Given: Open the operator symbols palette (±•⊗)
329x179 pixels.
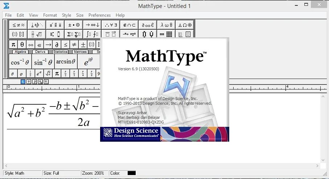Looking at the screenshot, I should click(74, 25).
